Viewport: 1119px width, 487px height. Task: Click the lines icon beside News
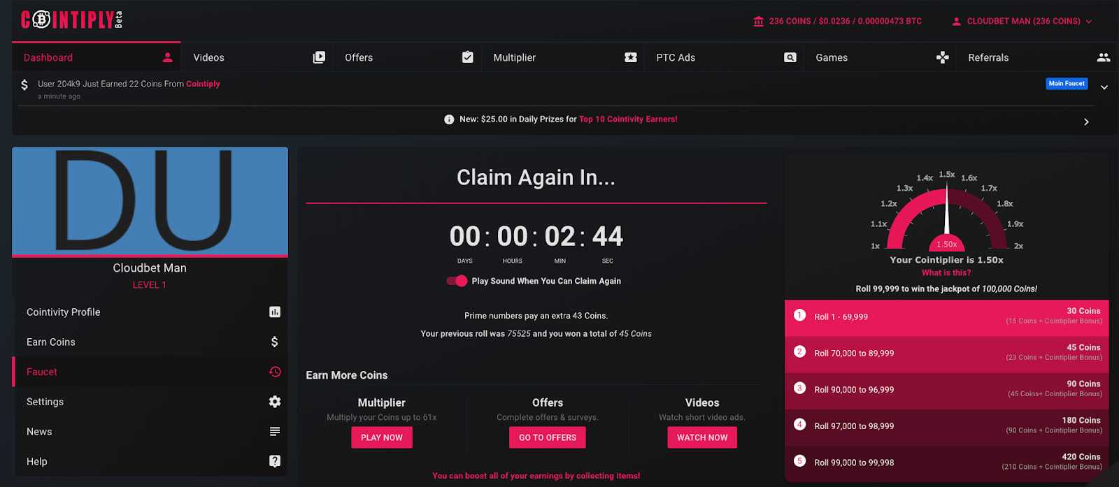point(275,432)
